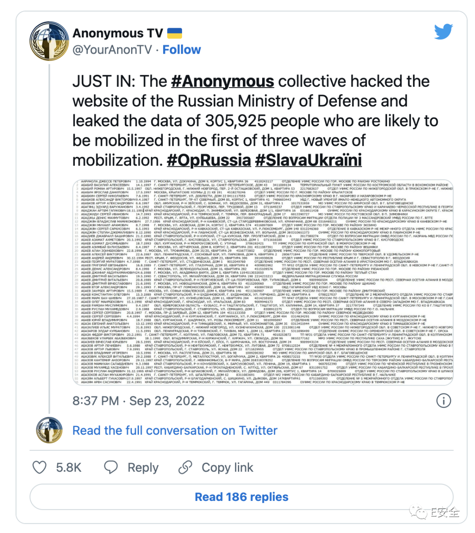Image resolution: width=475 pixels, height=533 pixels.
Task: Open the tweet info circle icon
Action: 443,401
